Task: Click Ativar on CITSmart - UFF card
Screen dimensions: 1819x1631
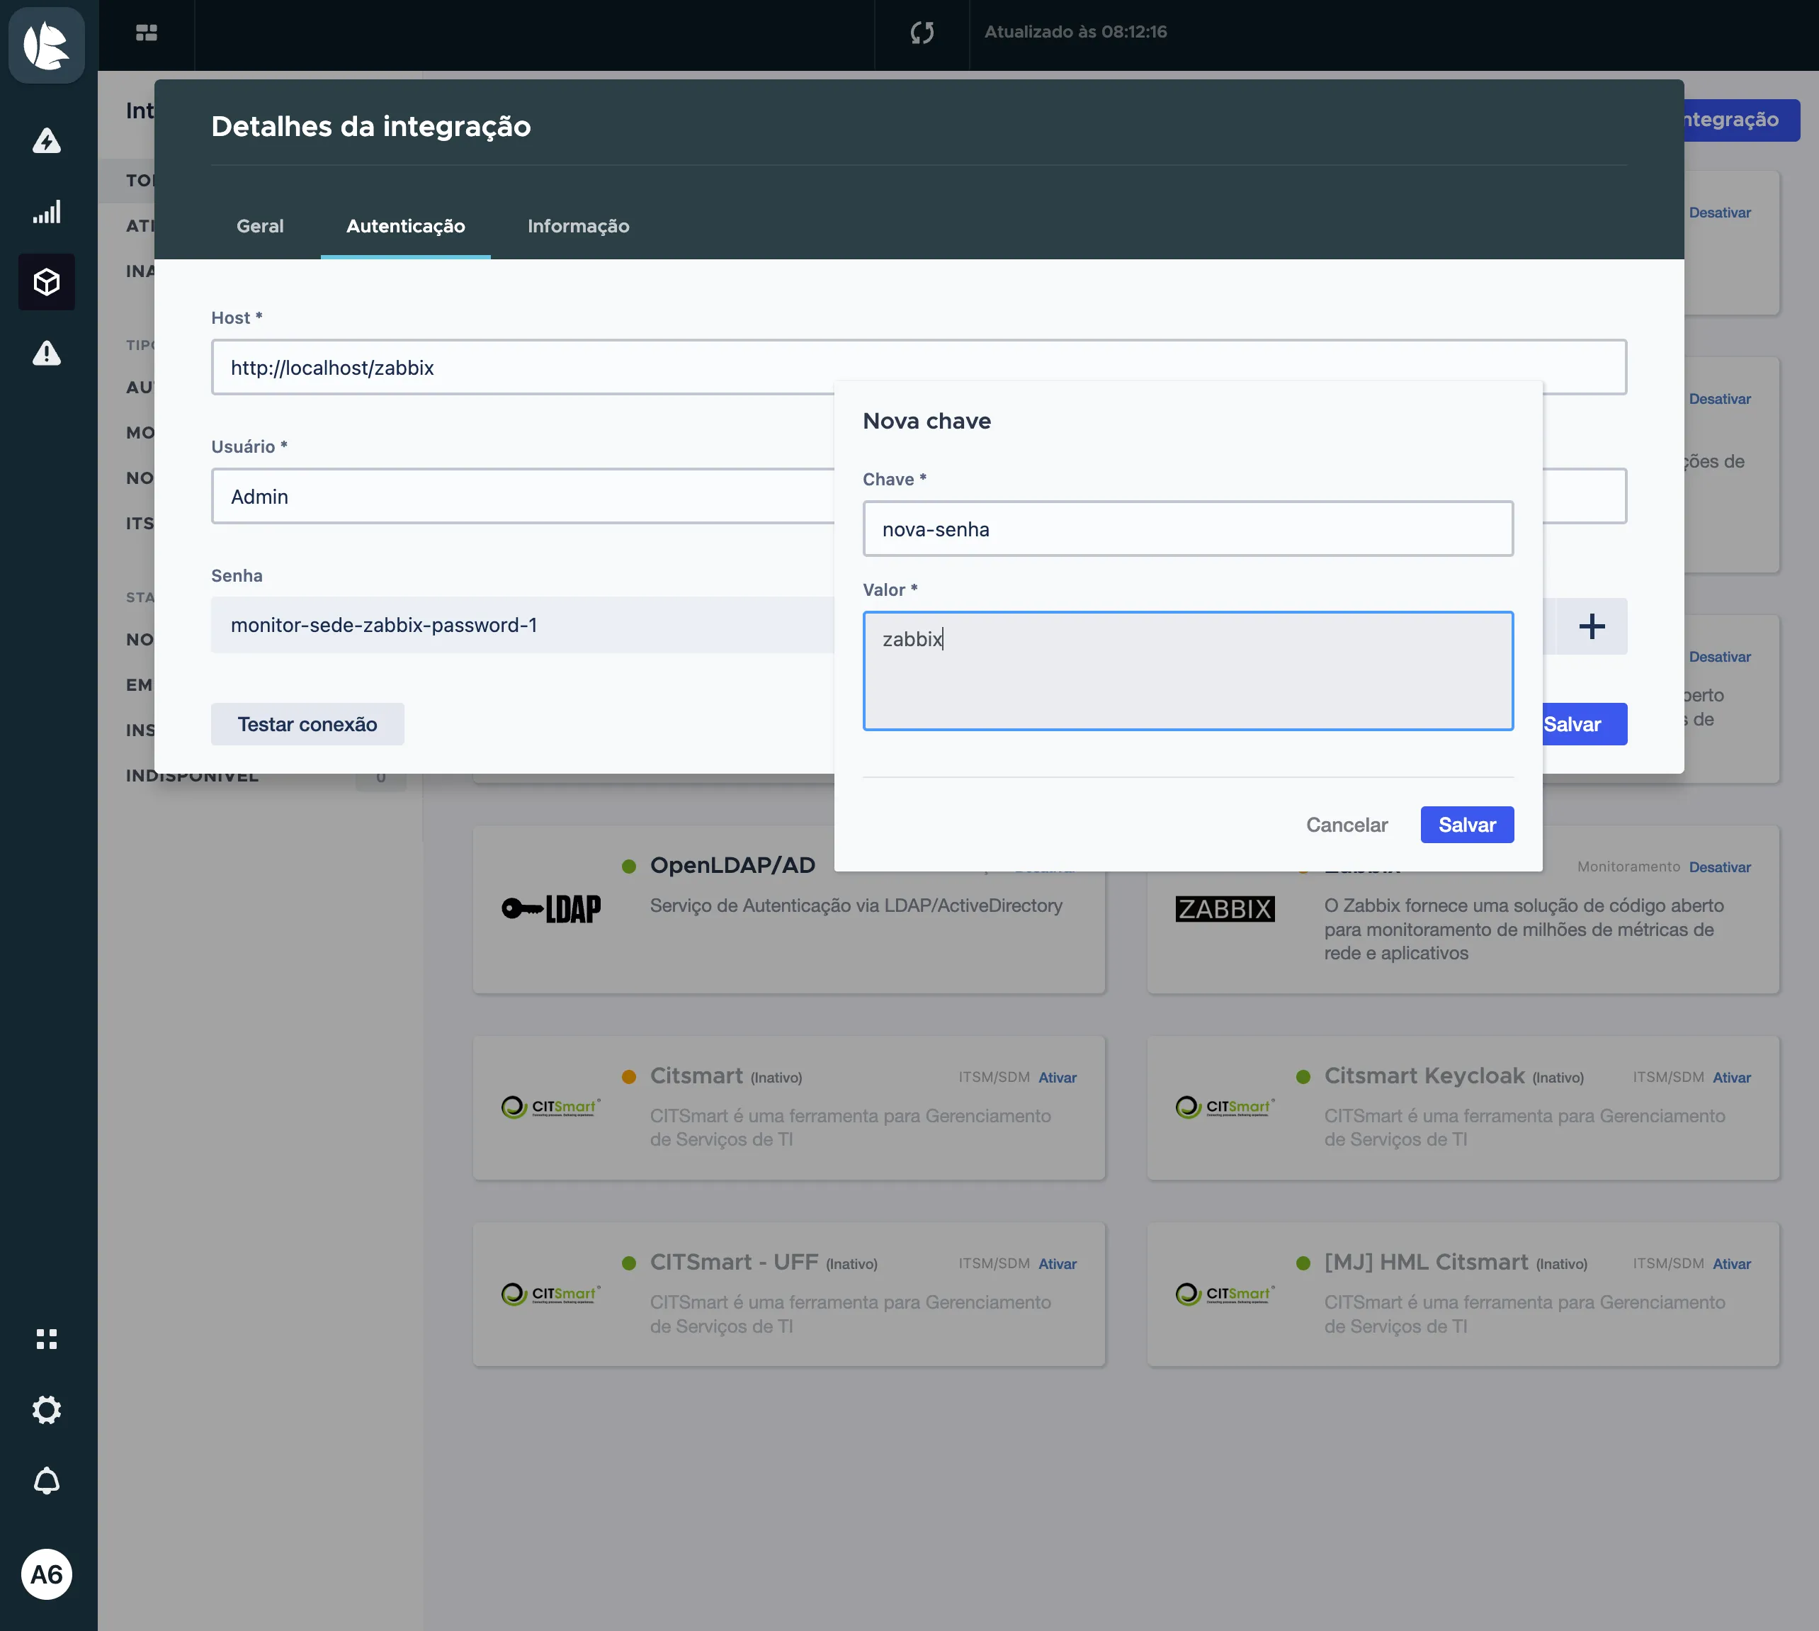Action: coord(1058,1263)
